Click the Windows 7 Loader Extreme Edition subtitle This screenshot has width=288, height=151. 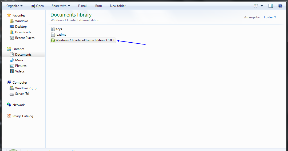75,20
